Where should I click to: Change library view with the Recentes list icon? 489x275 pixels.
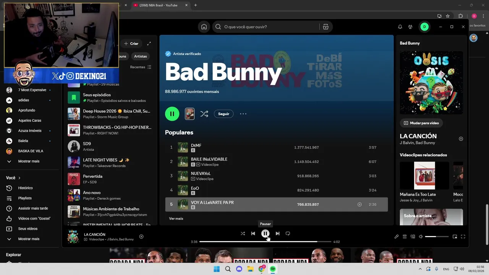click(x=149, y=67)
